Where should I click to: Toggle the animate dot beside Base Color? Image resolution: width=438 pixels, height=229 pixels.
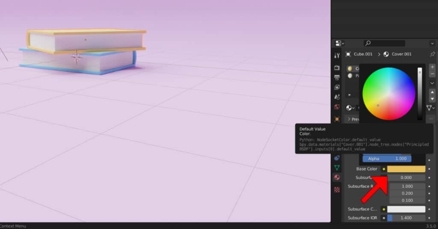pyautogui.click(x=429, y=169)
